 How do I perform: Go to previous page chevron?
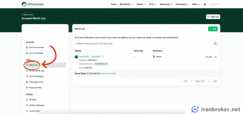(191, 81)
